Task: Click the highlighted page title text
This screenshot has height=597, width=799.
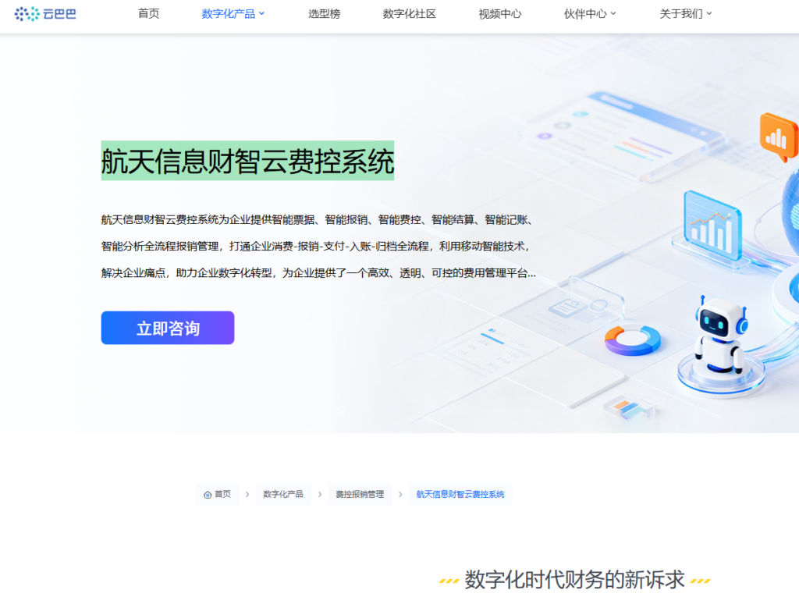Action: 247,159
